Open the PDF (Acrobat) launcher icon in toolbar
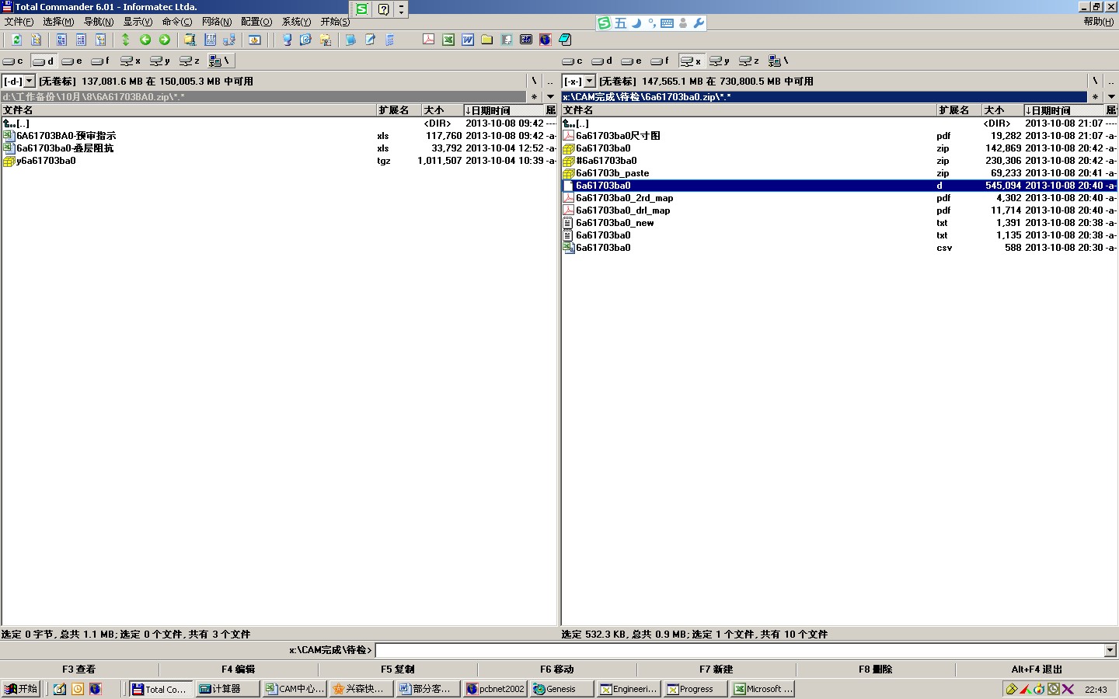Screen dimensions: 1119x699 (428, 40)
